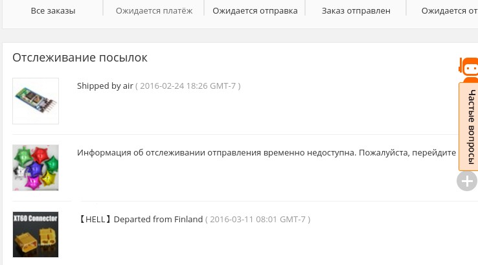Open the orange robot assistant icon
478x265 pixels.
(x=468, y=67)
